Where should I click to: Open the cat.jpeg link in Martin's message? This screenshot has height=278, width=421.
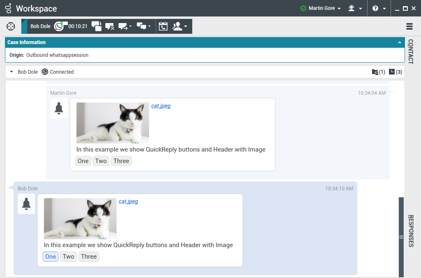pyautogui.click(x=160, y=106)
